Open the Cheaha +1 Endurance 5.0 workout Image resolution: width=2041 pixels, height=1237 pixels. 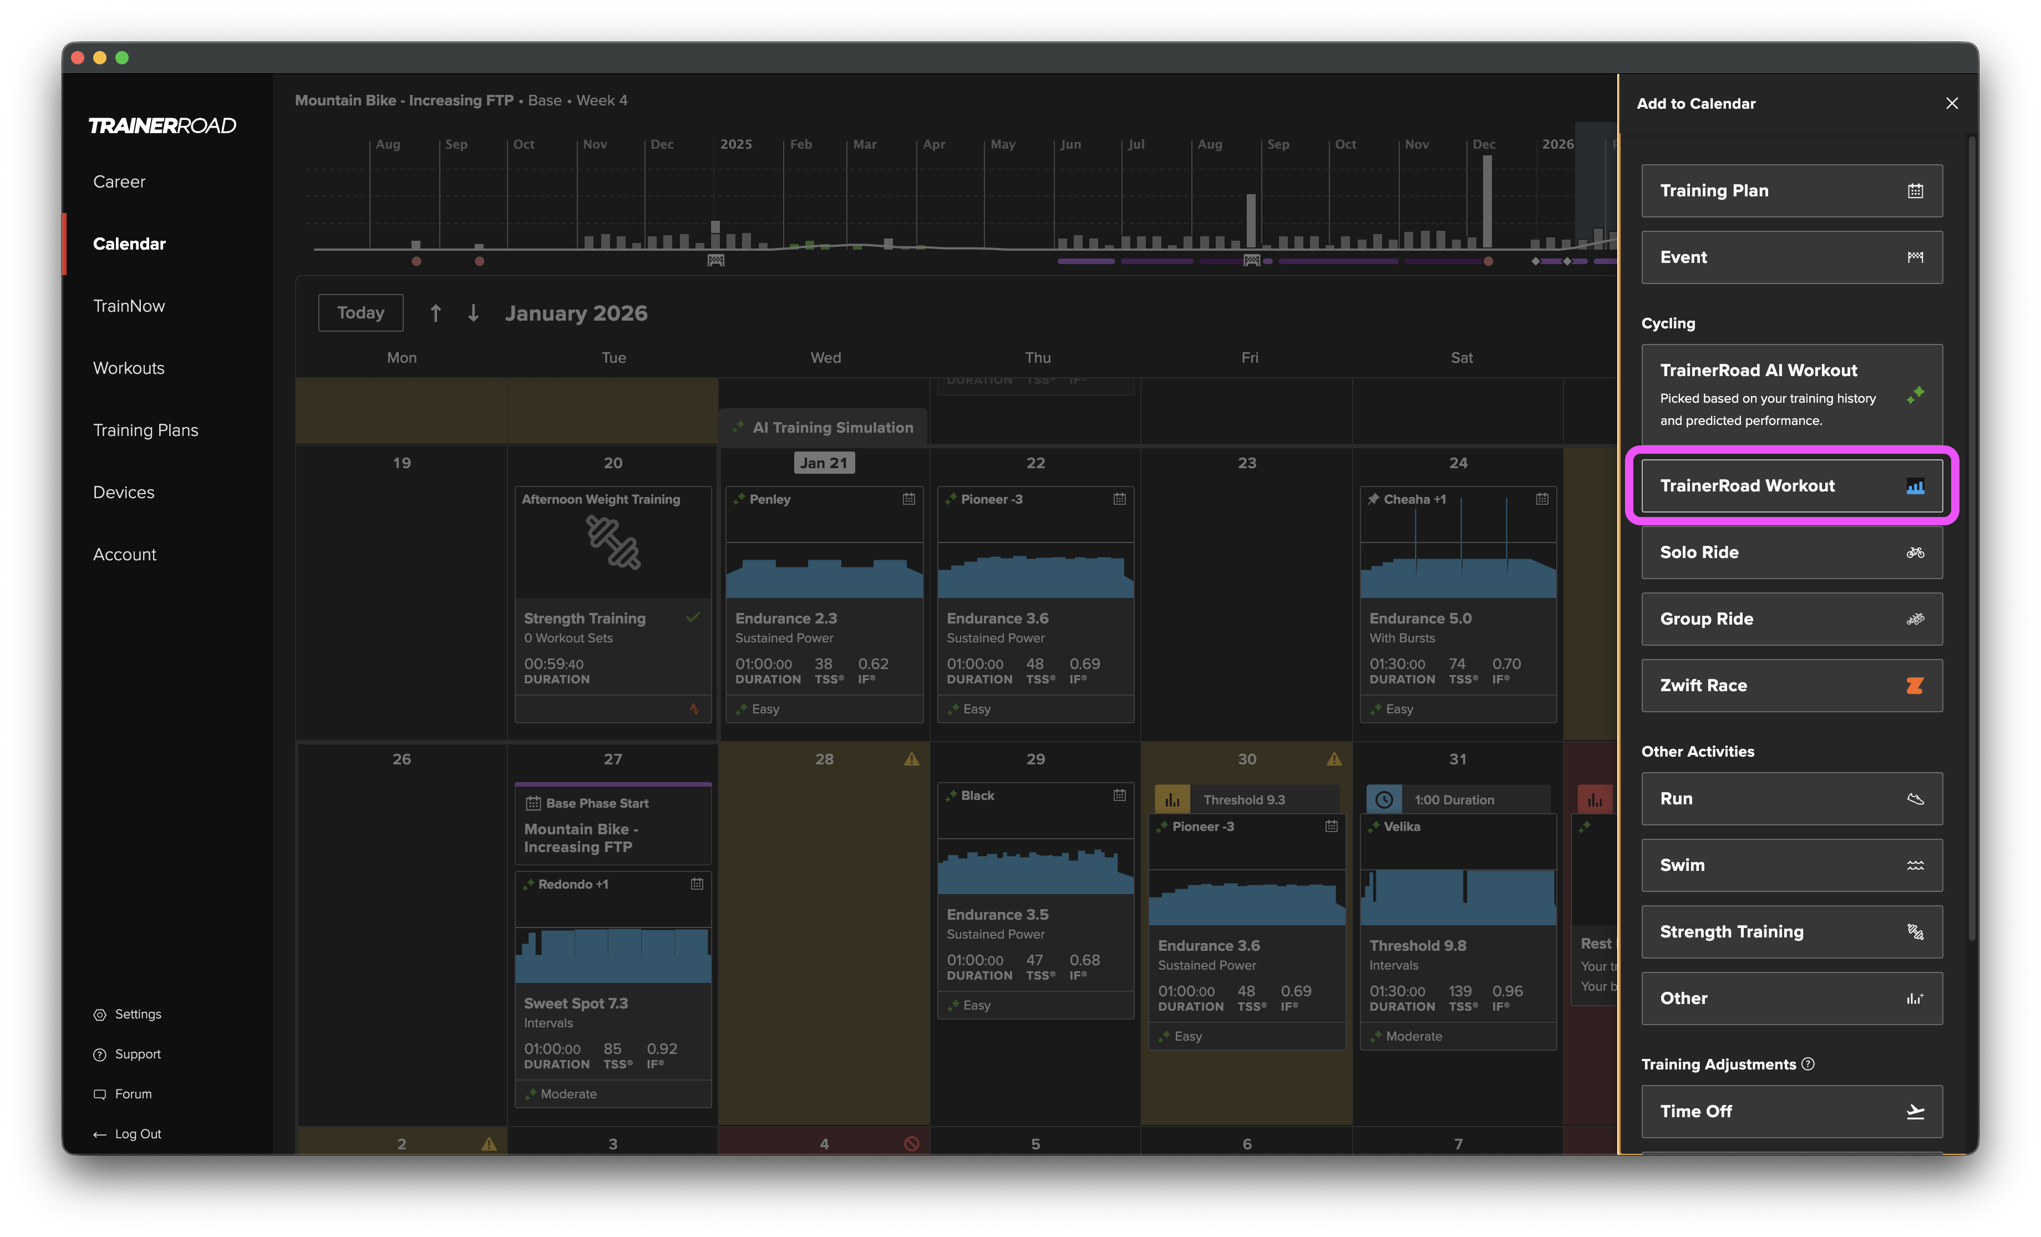(x=1458, y=605)
